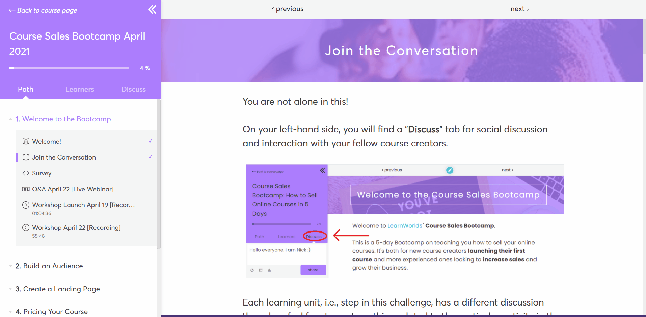The width and height of the screenshot is (646, 317).
Task: Go to the previous lesson
Action: (287, 9)
